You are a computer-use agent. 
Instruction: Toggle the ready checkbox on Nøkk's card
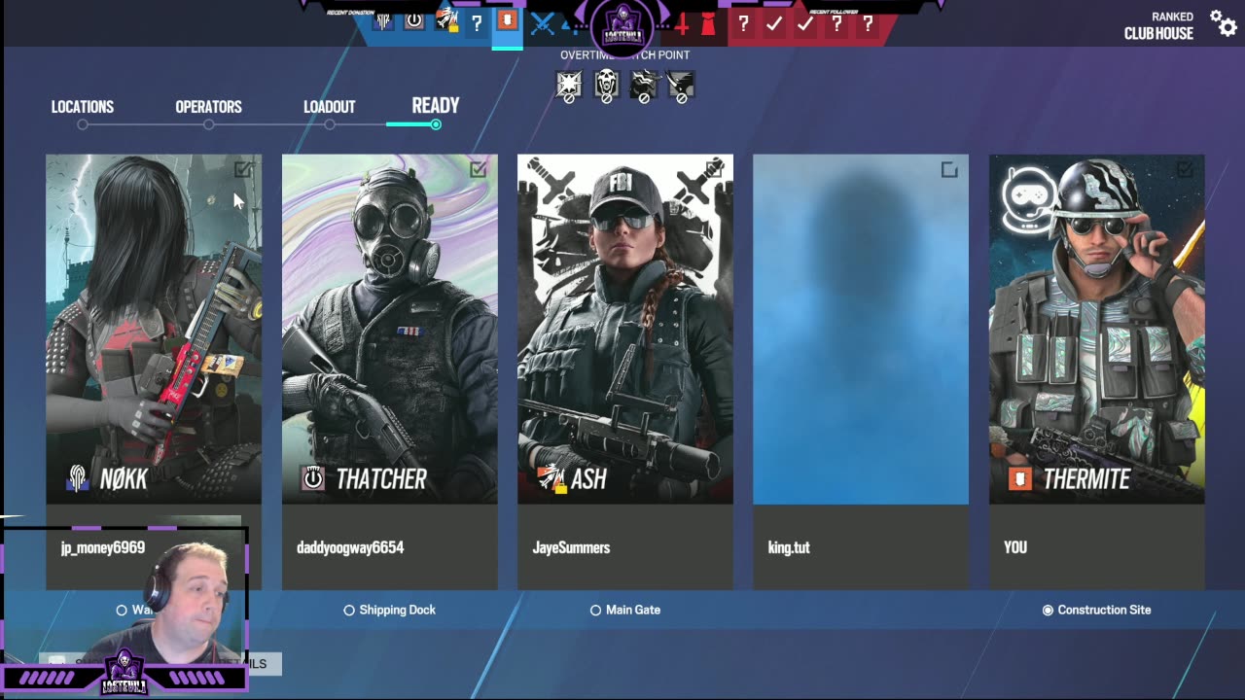[x=243, y=170]
